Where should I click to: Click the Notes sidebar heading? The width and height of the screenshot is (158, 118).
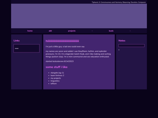(122, 40)
